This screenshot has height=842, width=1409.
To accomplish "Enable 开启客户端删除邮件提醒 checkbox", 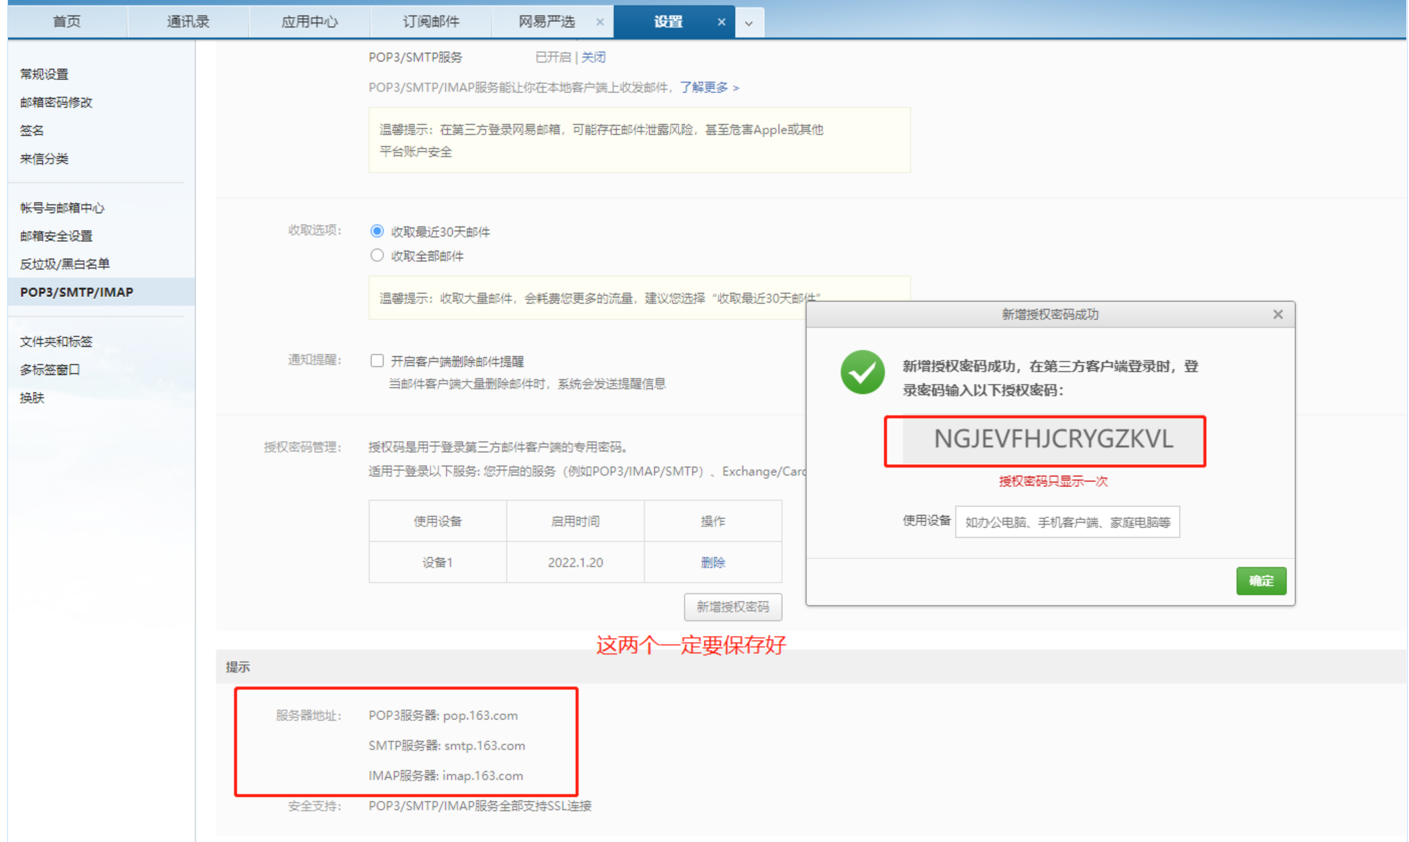I will [377, 361].
